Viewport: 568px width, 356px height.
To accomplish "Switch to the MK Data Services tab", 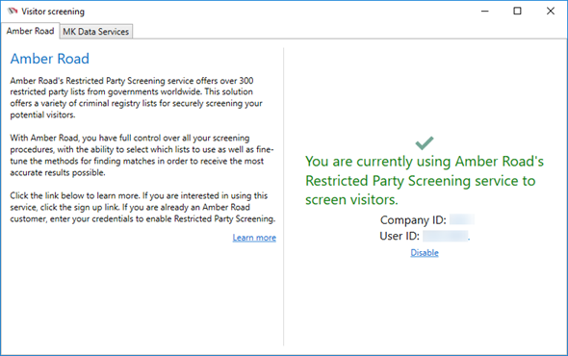I will 96,32.
